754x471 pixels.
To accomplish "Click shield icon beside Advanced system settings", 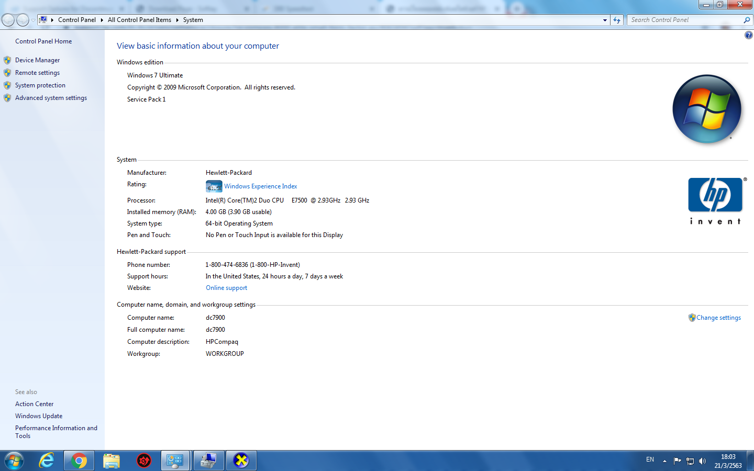I will (x=7, y=98).
